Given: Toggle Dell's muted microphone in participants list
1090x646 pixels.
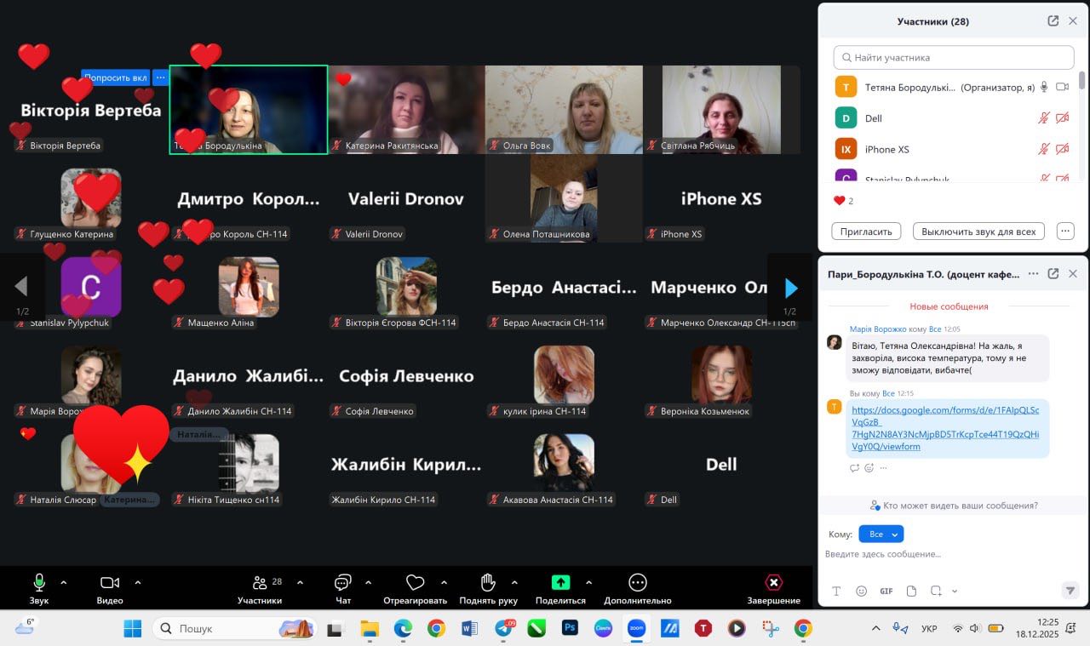Looking at the screenshot, I should 1043,118.
